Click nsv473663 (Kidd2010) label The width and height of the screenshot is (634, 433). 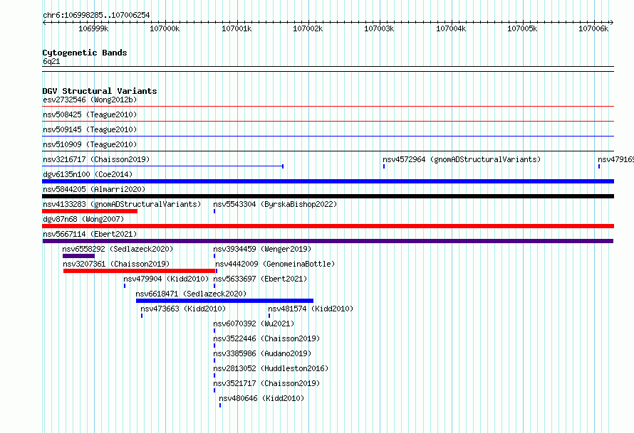coord(183,309)
